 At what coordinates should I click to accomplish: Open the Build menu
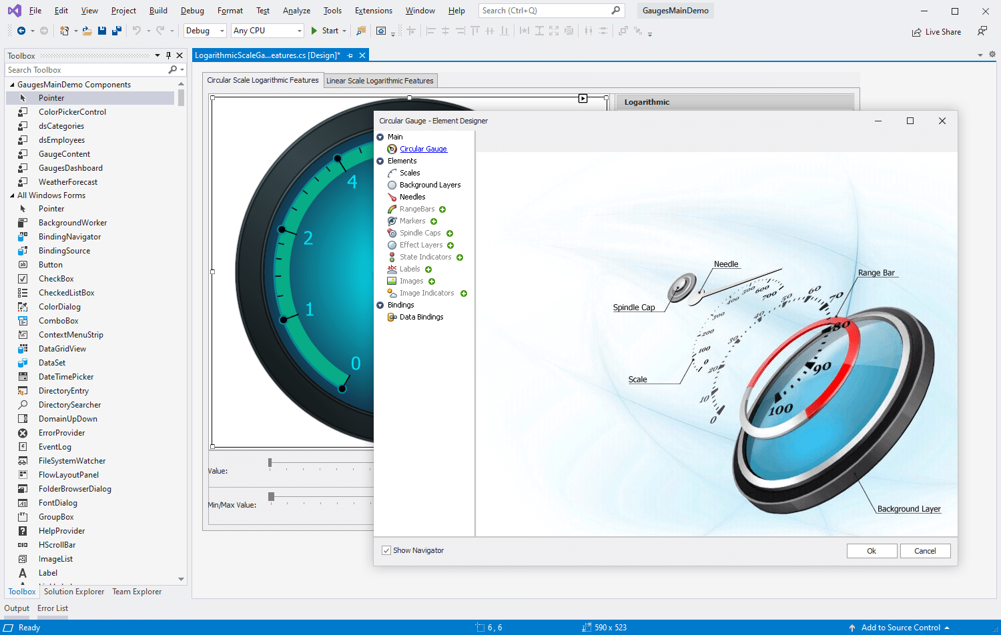tap(158, 10)
